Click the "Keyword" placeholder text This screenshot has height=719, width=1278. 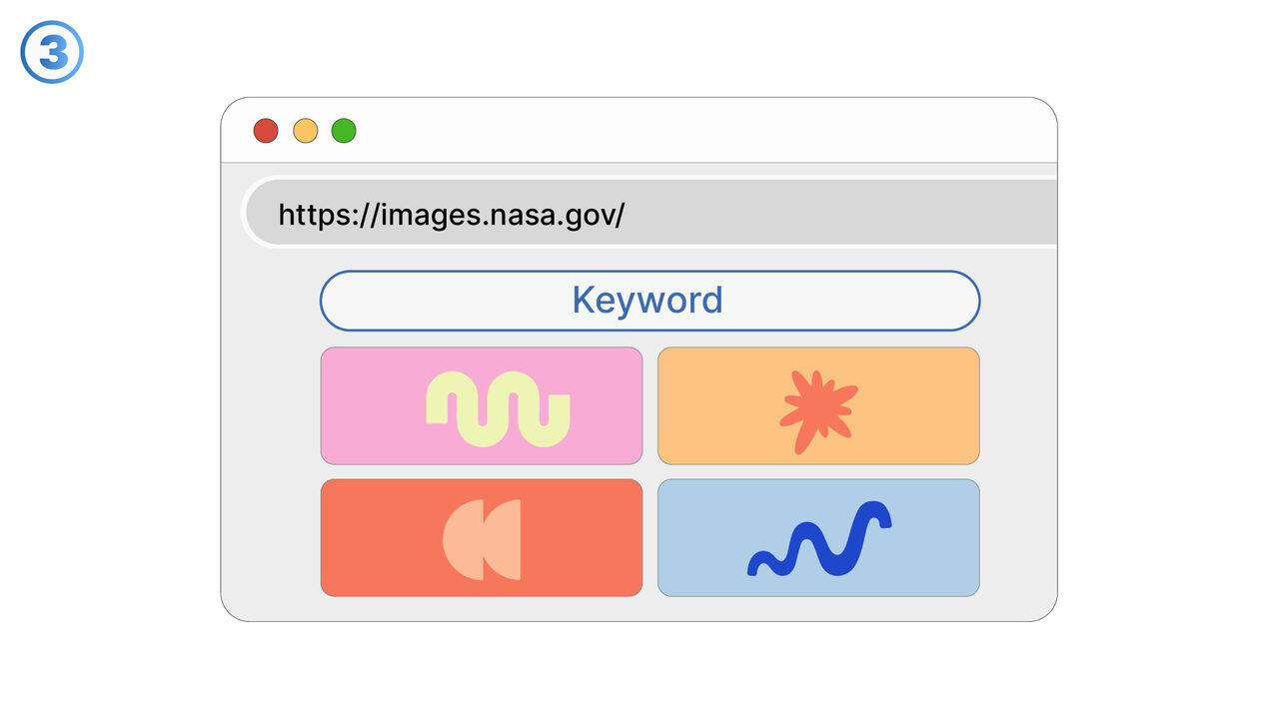point(647,301)
